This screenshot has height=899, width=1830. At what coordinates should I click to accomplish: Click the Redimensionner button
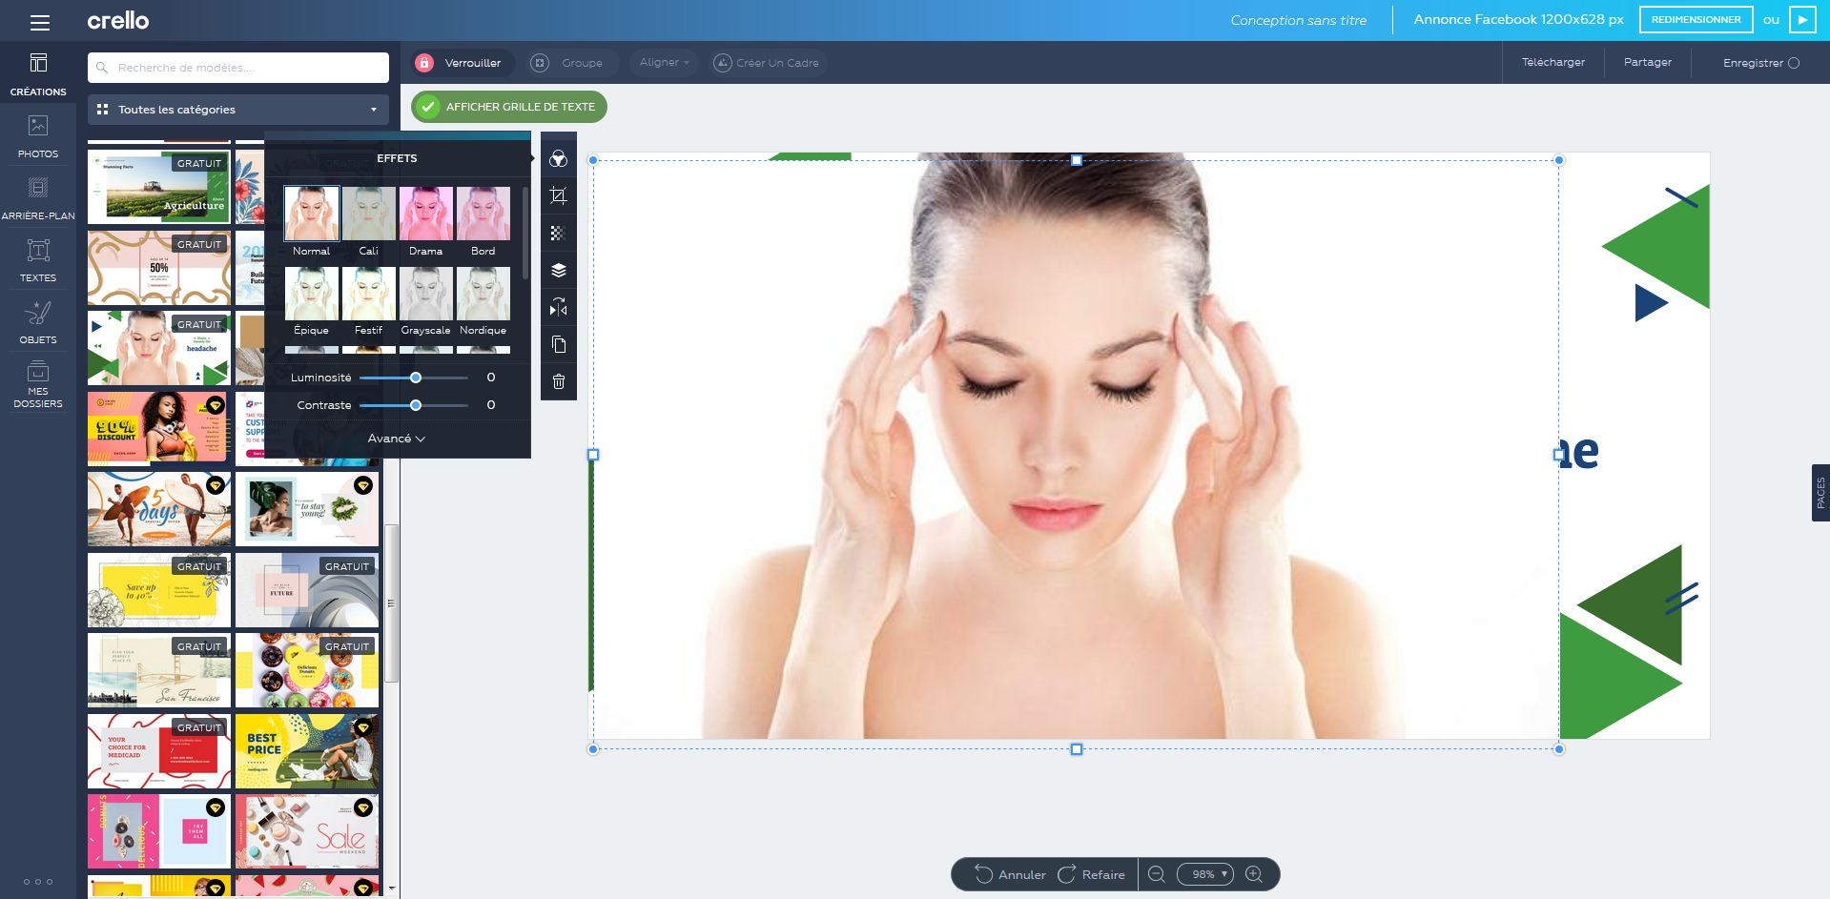tap(1696, 20)
